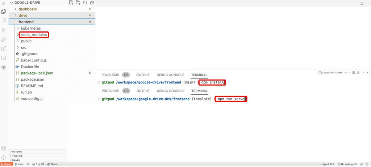Collapse all folders in explorer
The height and width of the screenshot is (167, 371).
(92, 3)
